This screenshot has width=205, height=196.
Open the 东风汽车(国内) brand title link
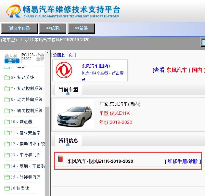[x=96, y=66]
